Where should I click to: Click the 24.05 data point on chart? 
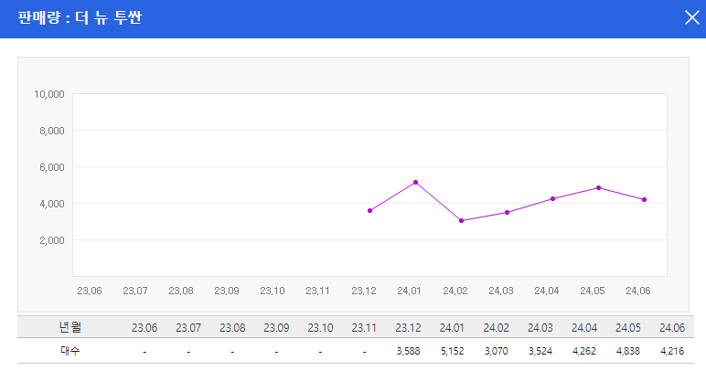coord(598,187)
